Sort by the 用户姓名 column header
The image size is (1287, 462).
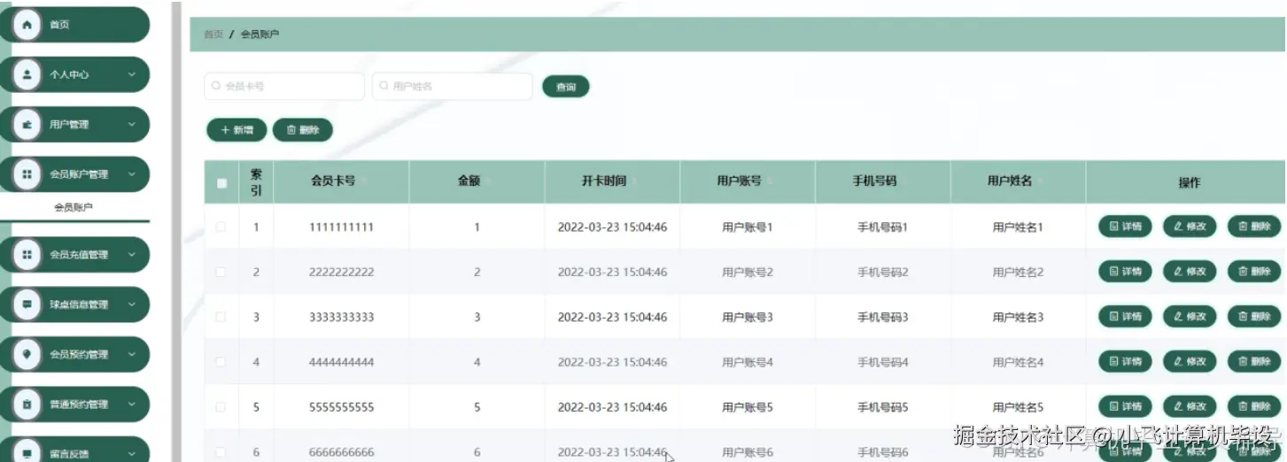1018,181
